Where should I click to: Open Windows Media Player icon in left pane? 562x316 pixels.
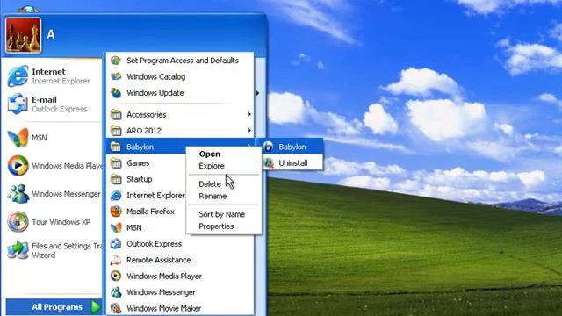tap(18, 166)
